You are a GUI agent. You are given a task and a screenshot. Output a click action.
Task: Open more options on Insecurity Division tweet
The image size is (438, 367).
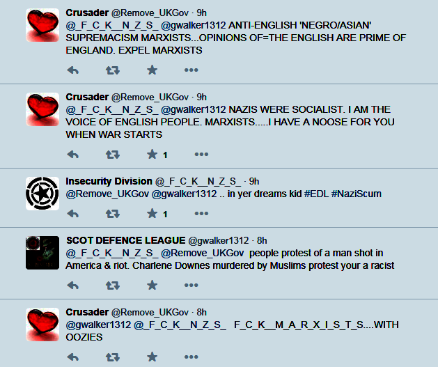point(201,213)
